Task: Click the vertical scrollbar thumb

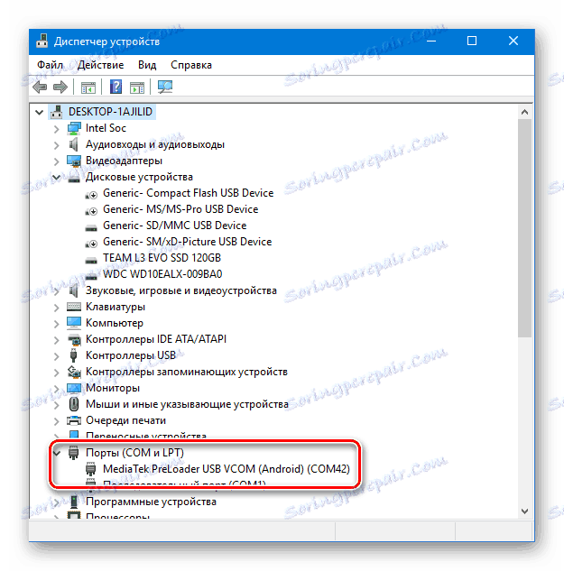Action: (524, 228)
